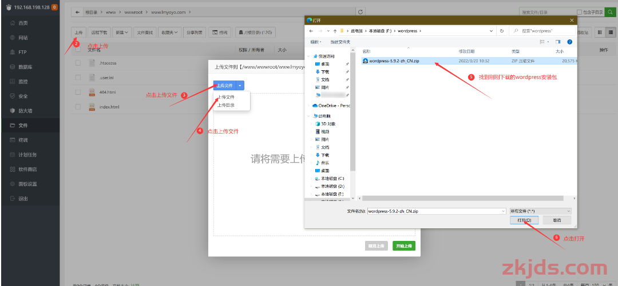This screenshot has height=286, width=618.
Task: Switch to grid view in file panel
Action: coord(600,33)
